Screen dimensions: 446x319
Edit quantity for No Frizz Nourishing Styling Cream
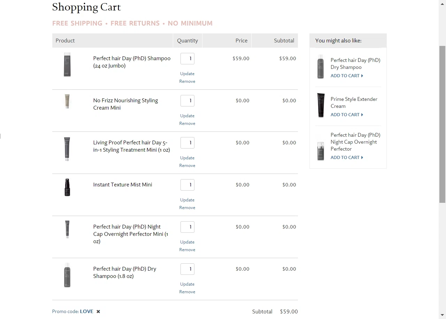[187, 101]
